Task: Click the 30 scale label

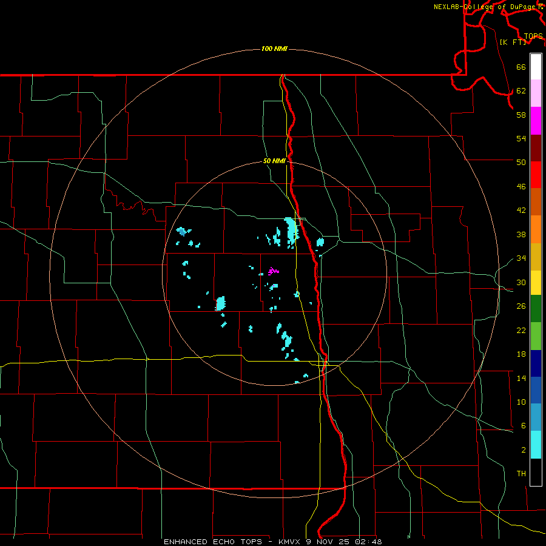Action: [521, 282]
